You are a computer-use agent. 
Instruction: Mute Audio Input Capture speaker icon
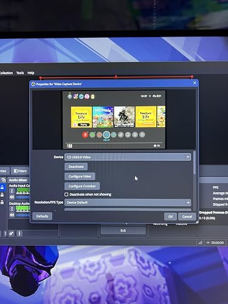12,197
